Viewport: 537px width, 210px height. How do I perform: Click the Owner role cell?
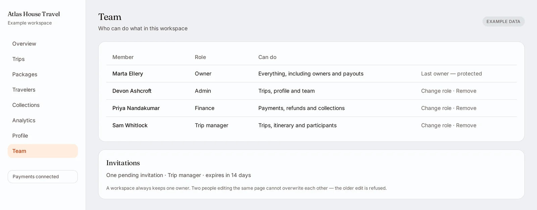(x=203, y=74)
